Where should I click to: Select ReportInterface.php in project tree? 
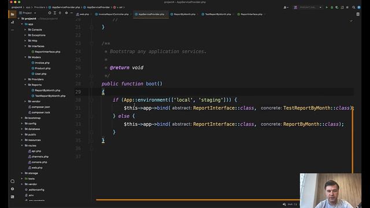[46, 52]
